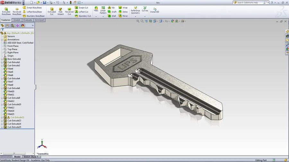
Task: Open the Reference Geometry dropdown arrow
Action: coord(136,17)
